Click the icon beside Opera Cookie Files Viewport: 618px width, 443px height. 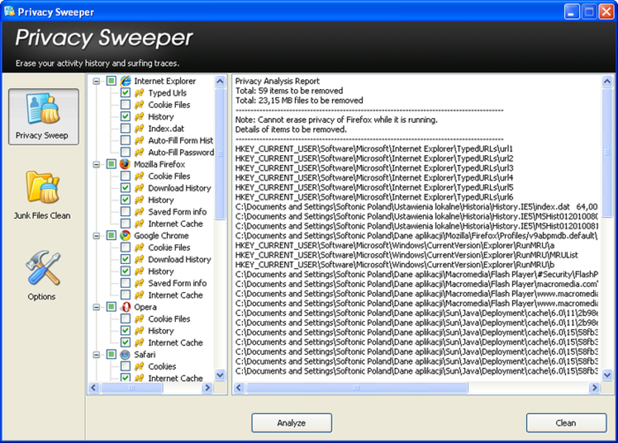139,318
